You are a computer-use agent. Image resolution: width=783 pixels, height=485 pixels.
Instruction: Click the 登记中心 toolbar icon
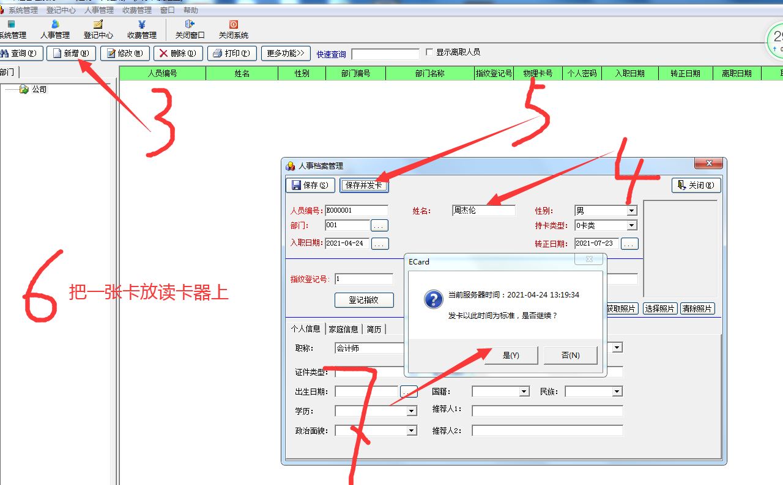[98, 29]
